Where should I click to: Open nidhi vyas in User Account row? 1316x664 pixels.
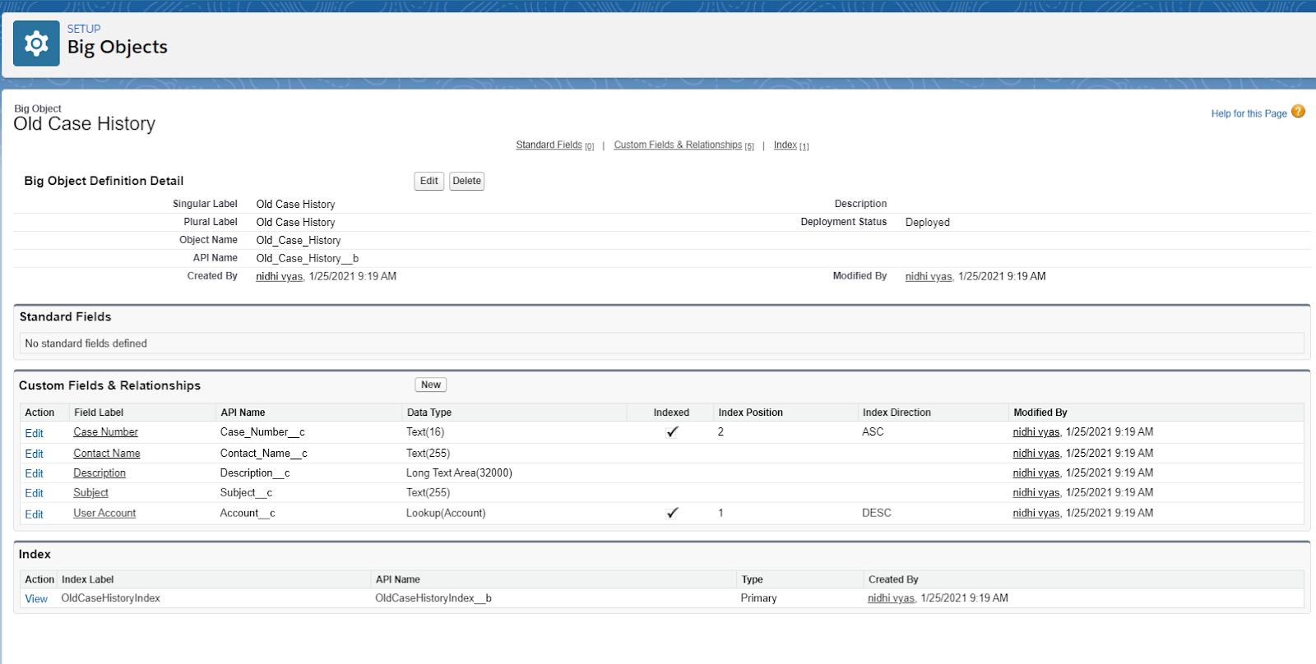(1036, 513)
